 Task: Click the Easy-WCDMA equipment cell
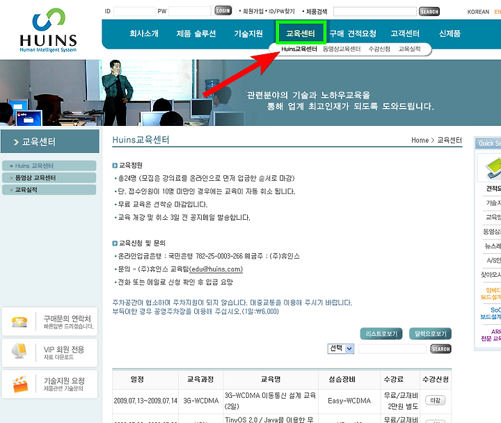(x=349, y=401)
